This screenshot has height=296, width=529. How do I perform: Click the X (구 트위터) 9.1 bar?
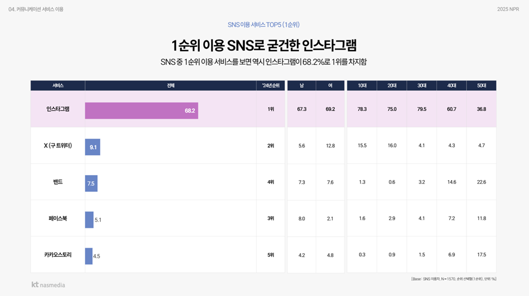(92, 147)
